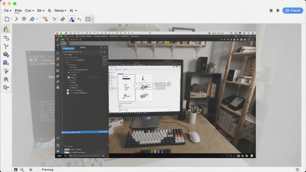Expand the dropdown next to the blue tag icon
Image resolution: width=306 pixels, height=172 pixels.
click(37, 19)
